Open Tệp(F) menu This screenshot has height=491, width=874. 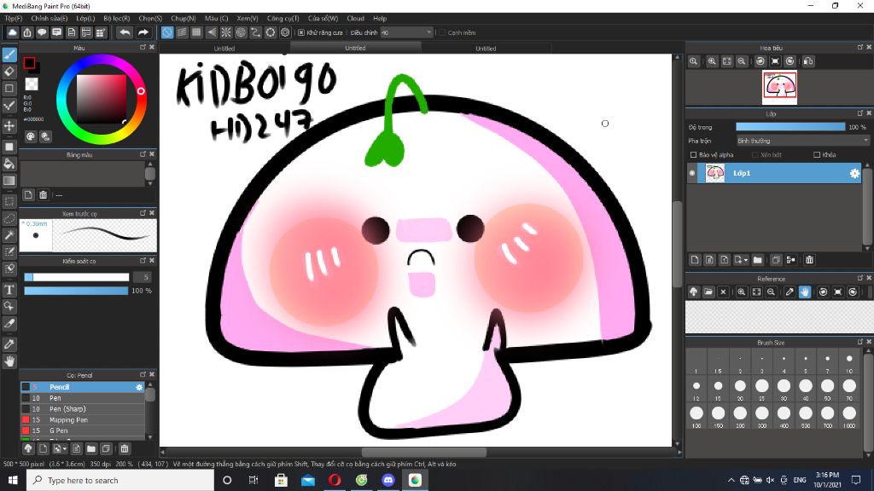(x=14, y=19)
